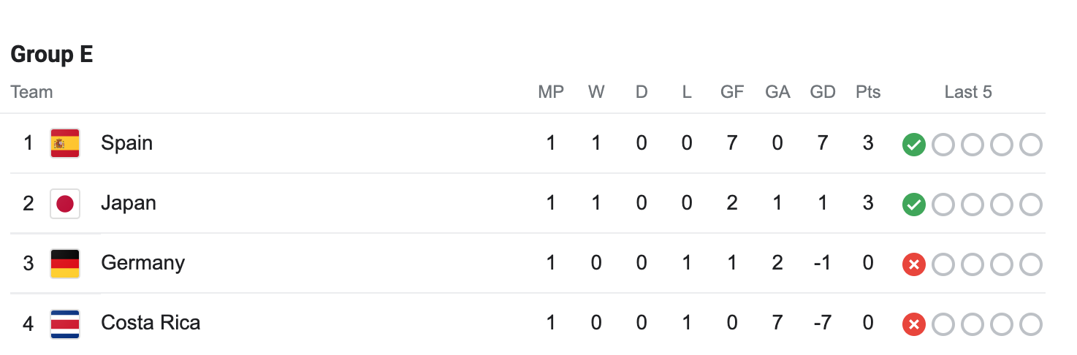Click the Spain flag icon

(x=65, y=143)
